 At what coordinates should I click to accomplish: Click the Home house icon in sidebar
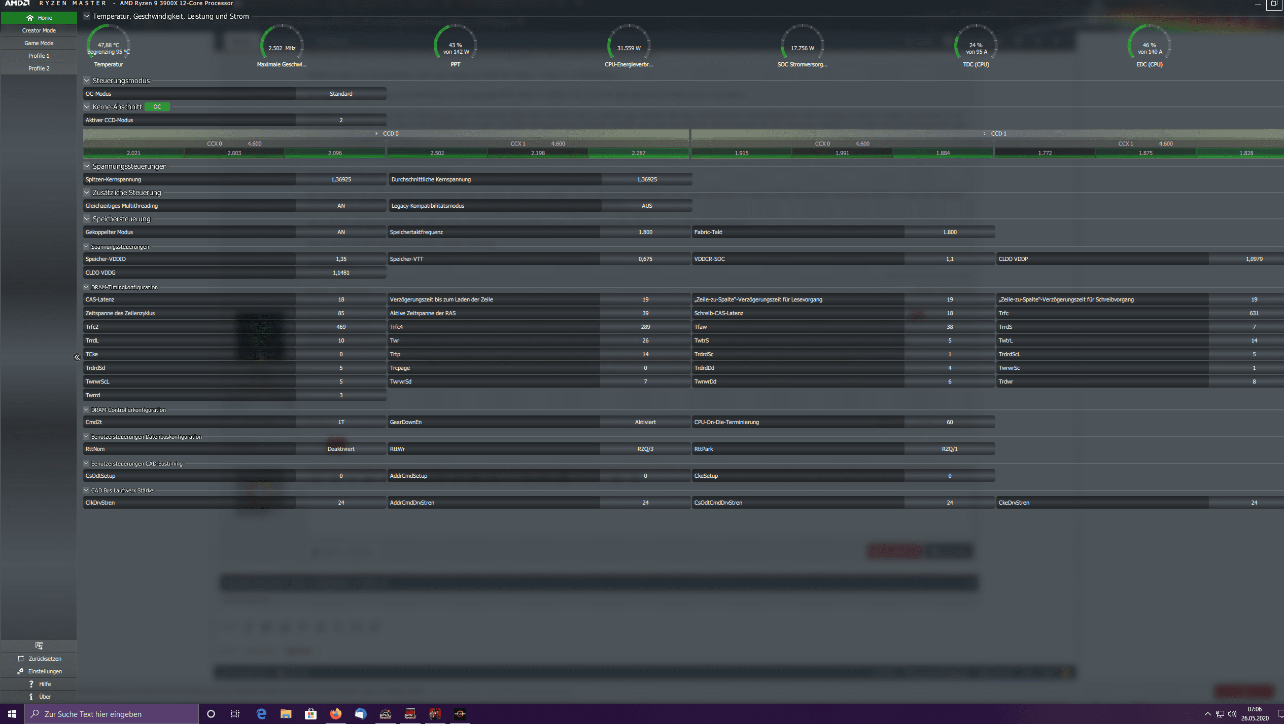coord(30,18)
